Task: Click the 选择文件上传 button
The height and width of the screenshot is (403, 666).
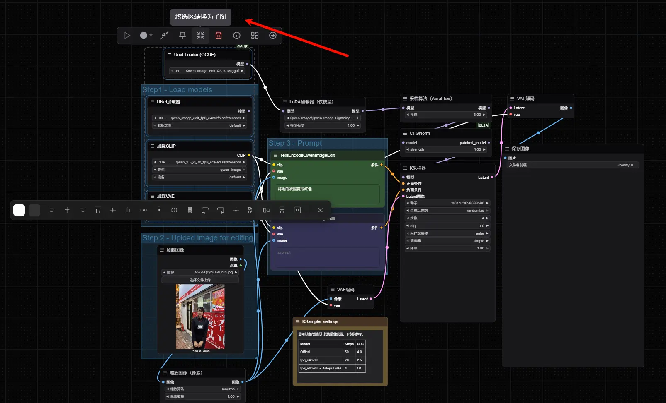Action: click(200, 280)
